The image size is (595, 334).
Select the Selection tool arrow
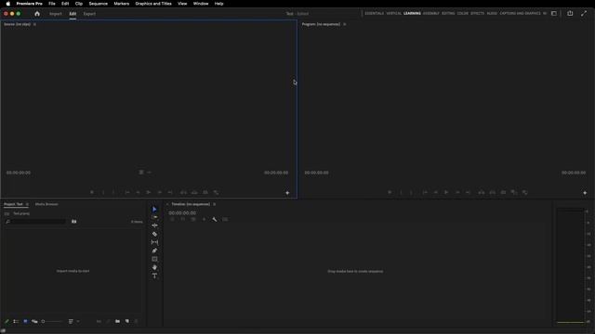tap(154, 209)
